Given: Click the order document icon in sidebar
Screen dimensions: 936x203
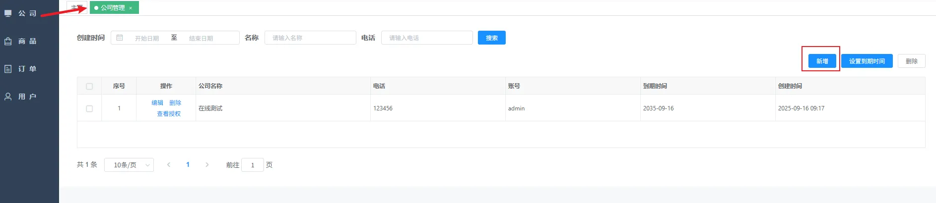Looking at the screenshot, I should [8, 69].
